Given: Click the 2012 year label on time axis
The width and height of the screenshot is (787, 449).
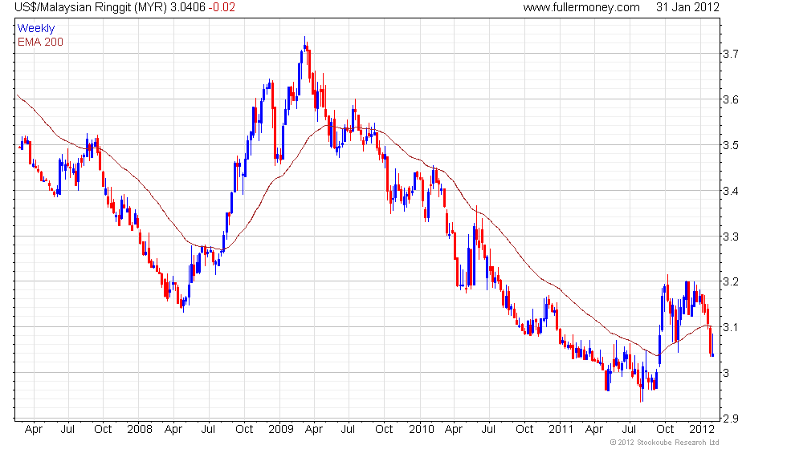Looking at the screenshot, I should click(702, 430).
